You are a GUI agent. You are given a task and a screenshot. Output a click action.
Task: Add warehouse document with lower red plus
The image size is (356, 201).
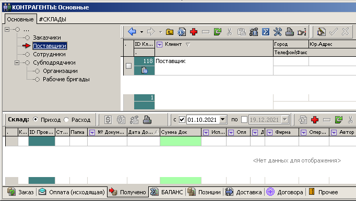[315, 120]
